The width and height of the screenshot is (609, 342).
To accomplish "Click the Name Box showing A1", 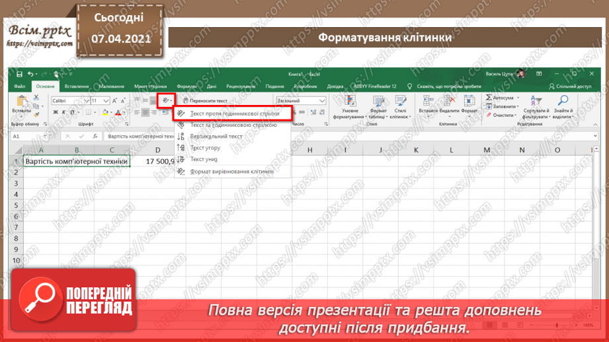I will (29, 136).
